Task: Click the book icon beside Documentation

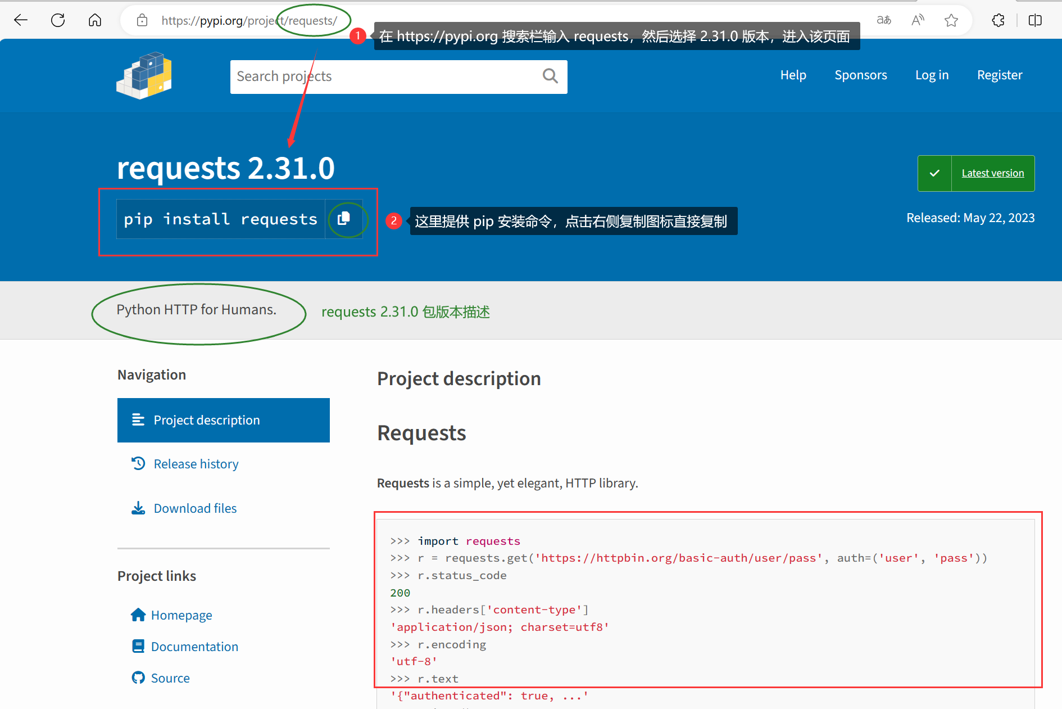Action: pyautogui.click(x=138, y=646)
